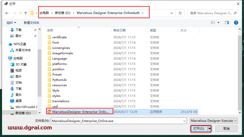Open 共享文件夹 in sidebar
The width and height of the screenshot is (244, 137).
point(23,50)
